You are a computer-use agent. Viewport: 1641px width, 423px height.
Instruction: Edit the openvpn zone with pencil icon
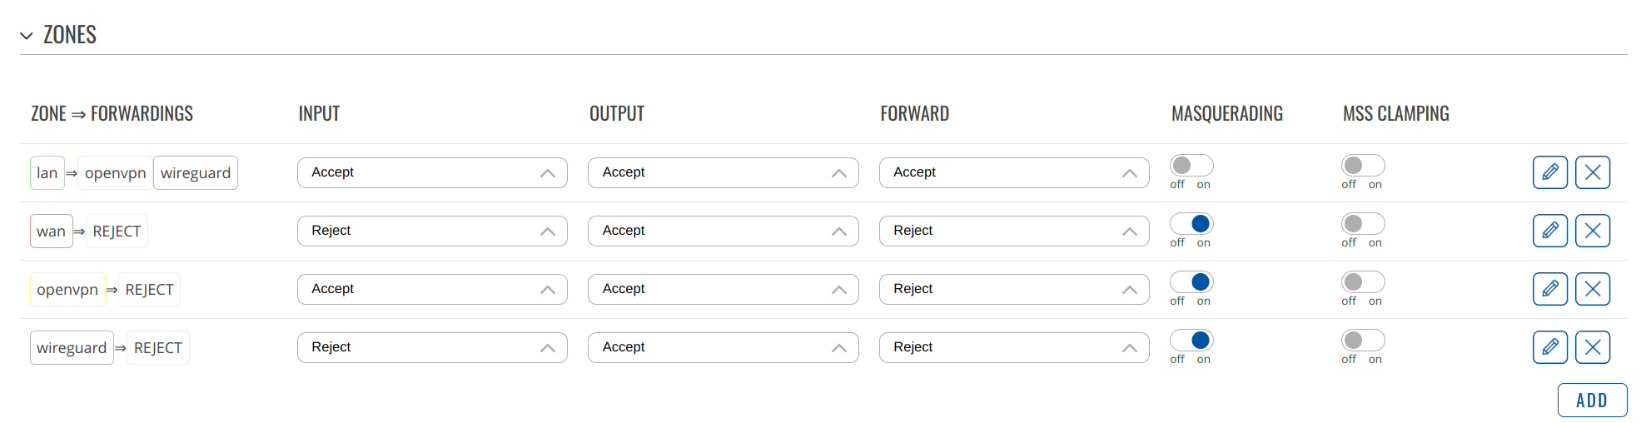pyautogui.click(x=1549, y=289)
